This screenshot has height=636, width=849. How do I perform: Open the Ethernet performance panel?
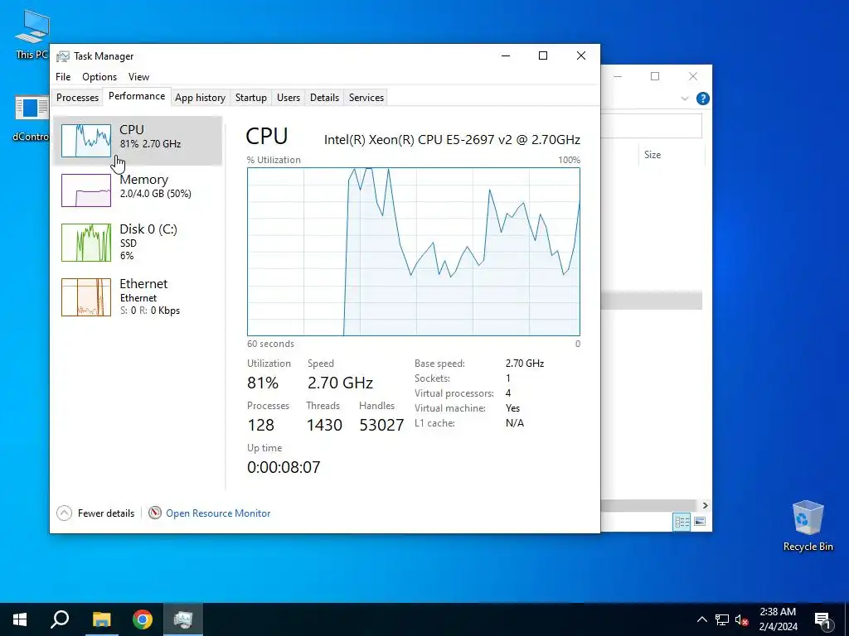pyautogui.click(x=138, y=297)
